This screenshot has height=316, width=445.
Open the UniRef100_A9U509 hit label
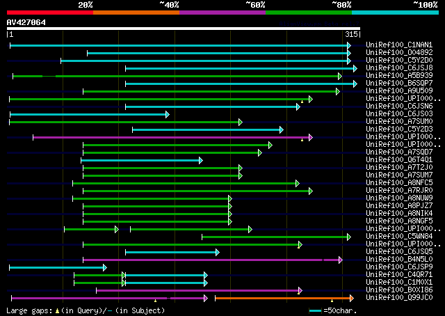pos(399,91)
